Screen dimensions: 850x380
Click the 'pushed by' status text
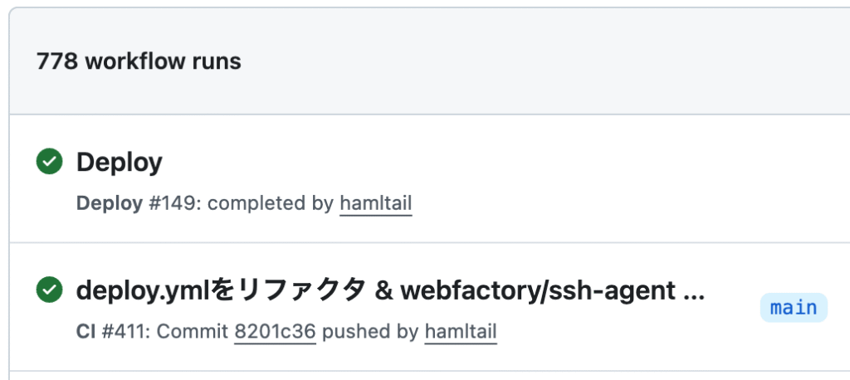pyautogui.click(x=370, y=332)
